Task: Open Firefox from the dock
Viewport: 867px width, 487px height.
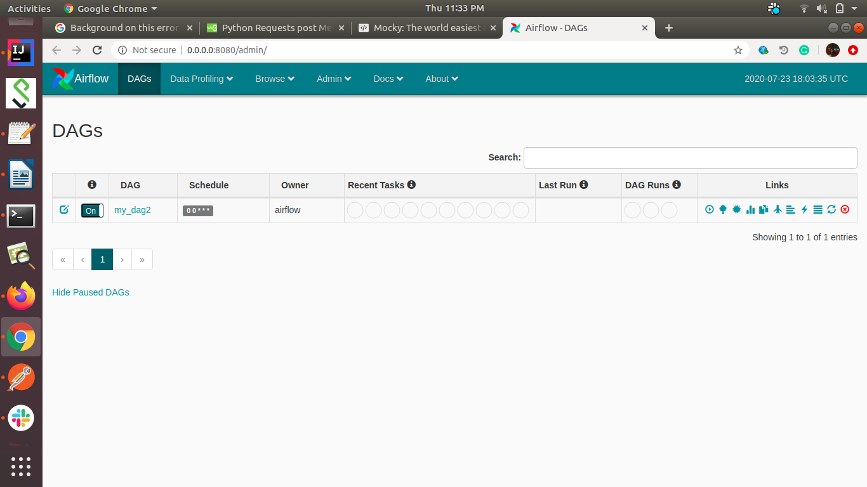Action: [x=21, y=296]
